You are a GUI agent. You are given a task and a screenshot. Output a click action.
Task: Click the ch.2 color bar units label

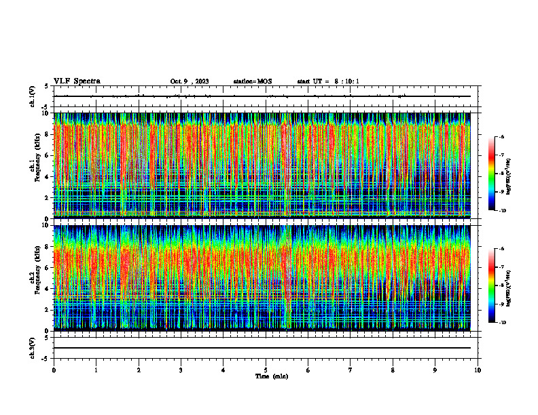(x=509, y=288)
